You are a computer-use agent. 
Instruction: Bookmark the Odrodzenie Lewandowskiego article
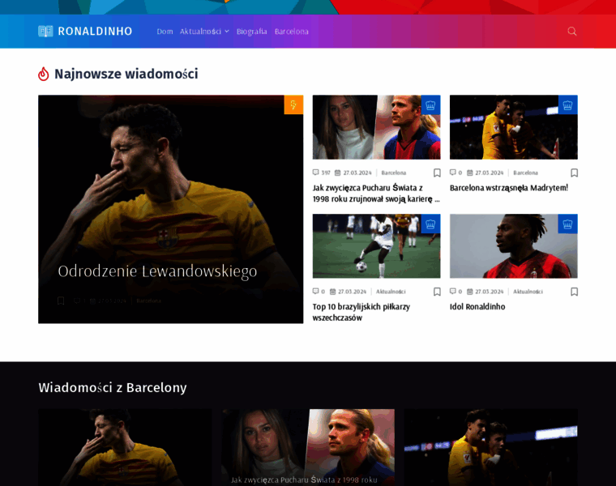[61, 301]
